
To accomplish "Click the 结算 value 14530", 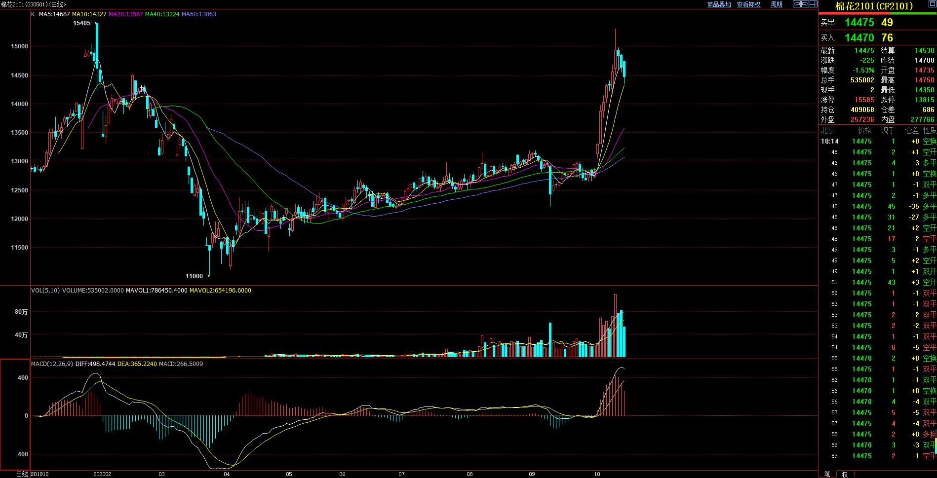I will (x=925, y=50).
